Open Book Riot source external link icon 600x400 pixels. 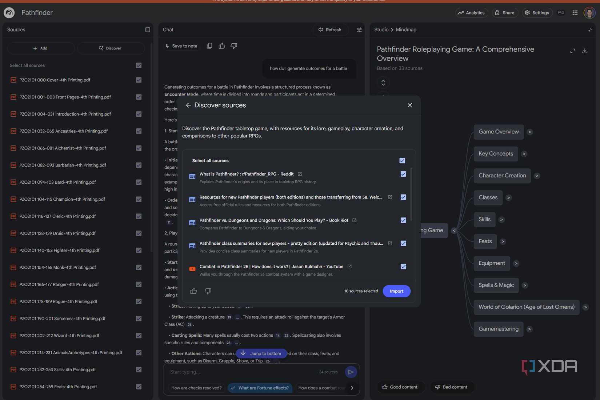[x=354, y=220]
